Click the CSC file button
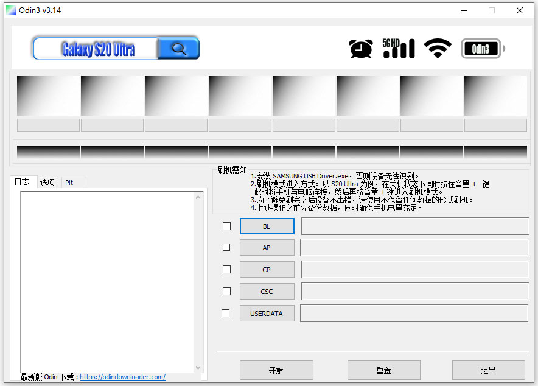The width and height of the screenshot is (538, 386). point(267,292)
